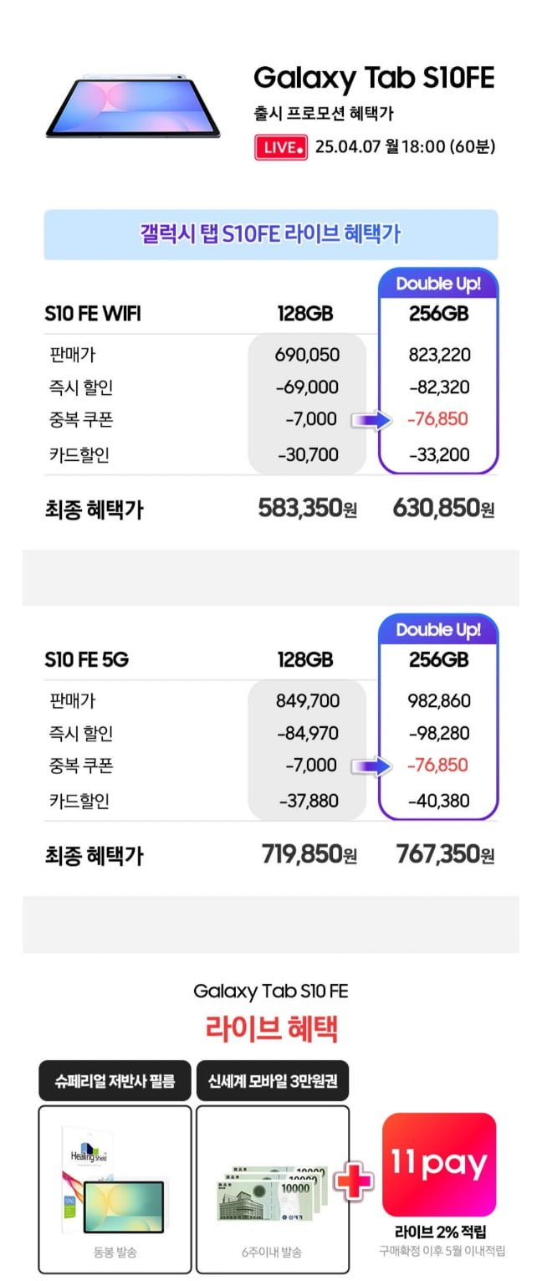542x1281 pixels.
Task: Click the red -76,850 coupon in WIFI table
Action: pyautogui.click(x=437, y=419)
